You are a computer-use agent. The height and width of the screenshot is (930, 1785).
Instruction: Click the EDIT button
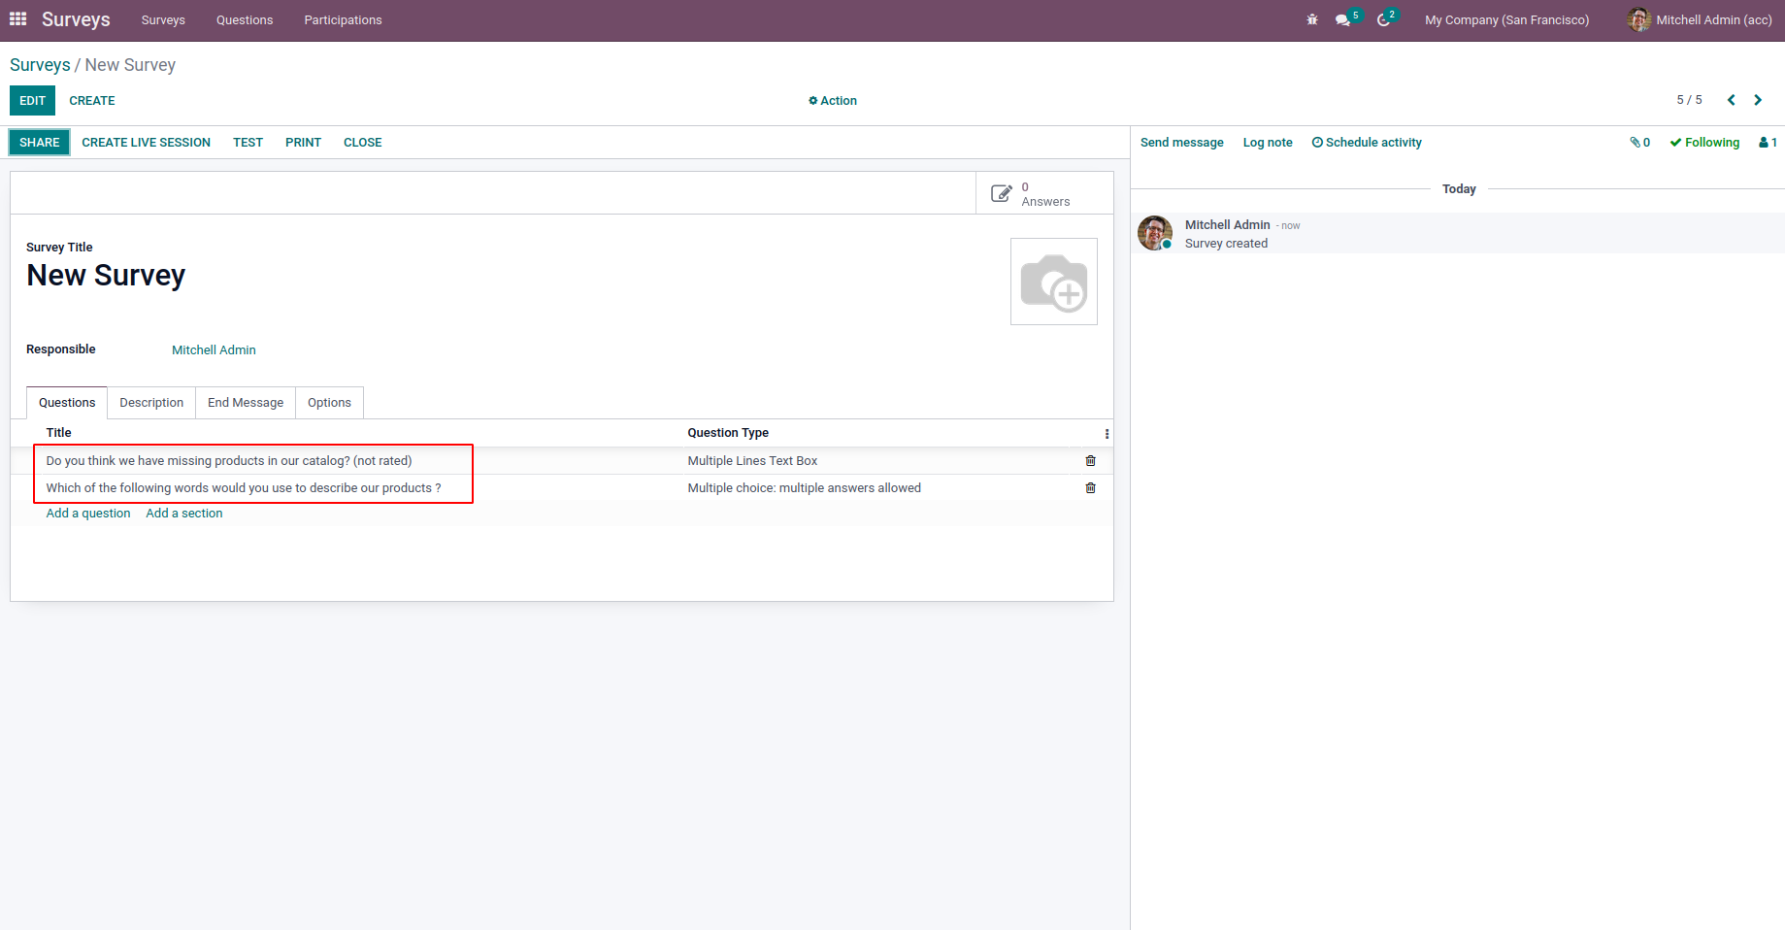32,101
